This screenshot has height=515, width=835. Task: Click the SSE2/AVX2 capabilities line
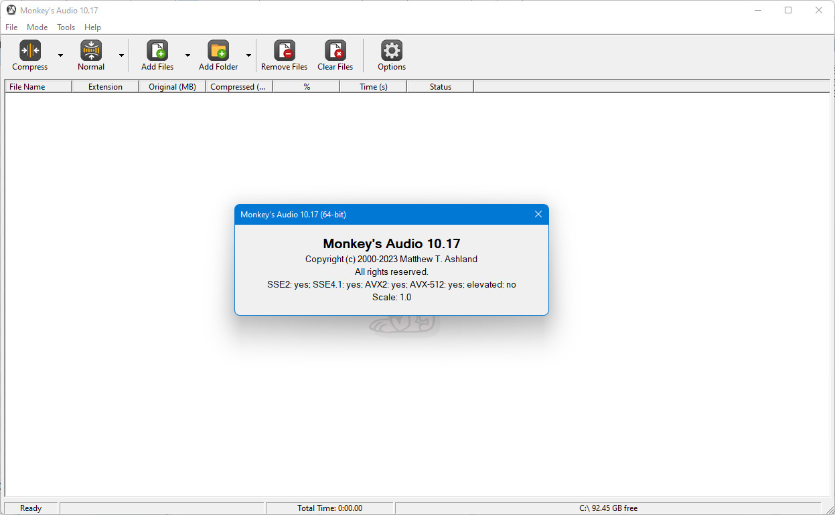point(392,284)
